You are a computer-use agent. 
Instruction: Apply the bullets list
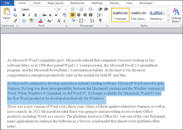click(x=73, y=9)
